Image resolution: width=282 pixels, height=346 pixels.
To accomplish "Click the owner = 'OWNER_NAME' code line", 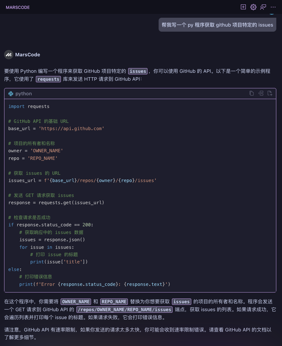I will (36, 151).
